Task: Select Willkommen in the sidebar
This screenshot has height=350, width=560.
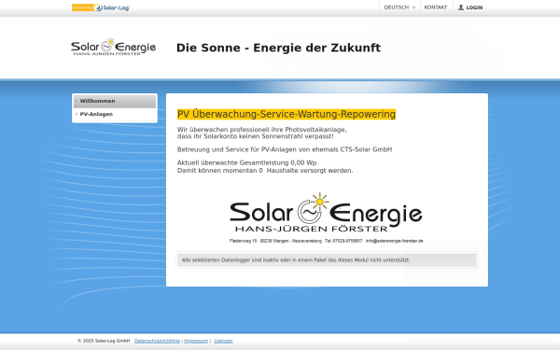Action: tap(115, 101)
